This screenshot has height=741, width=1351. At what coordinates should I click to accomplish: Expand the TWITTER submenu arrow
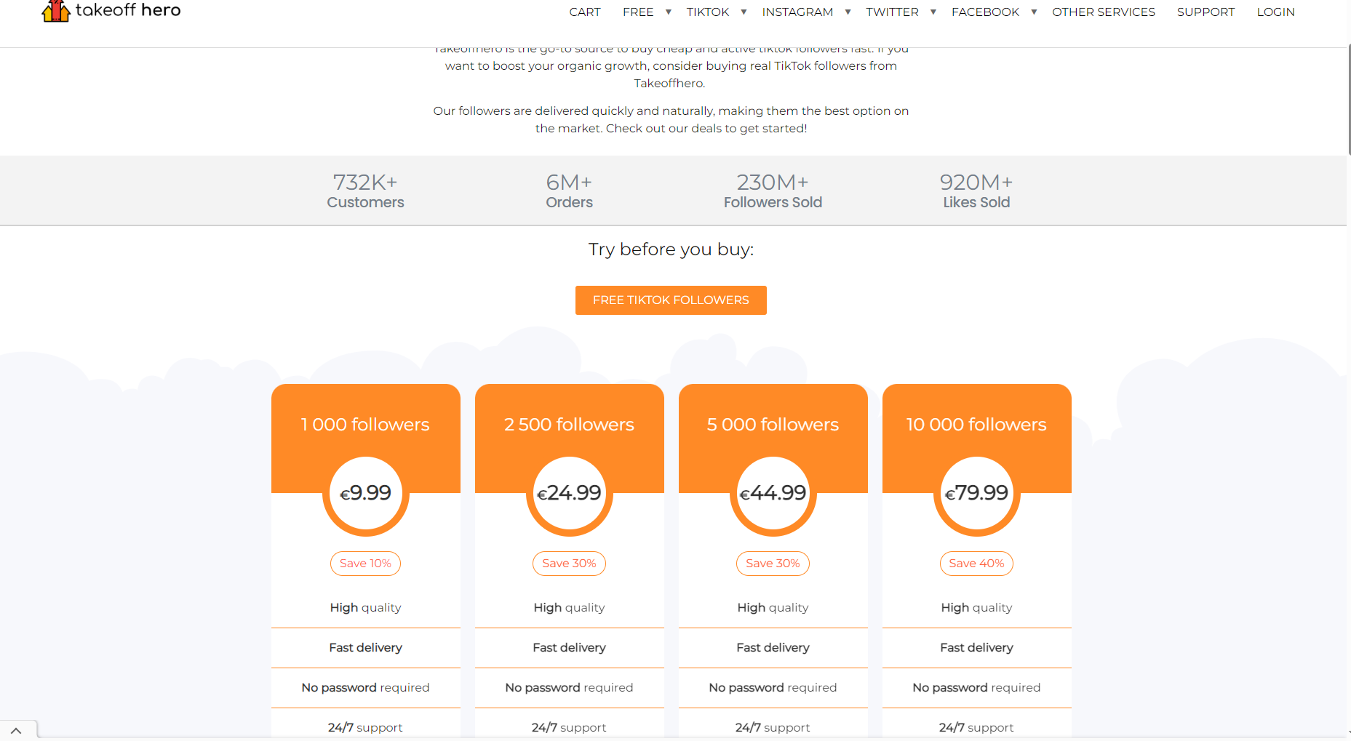[933, 12]
